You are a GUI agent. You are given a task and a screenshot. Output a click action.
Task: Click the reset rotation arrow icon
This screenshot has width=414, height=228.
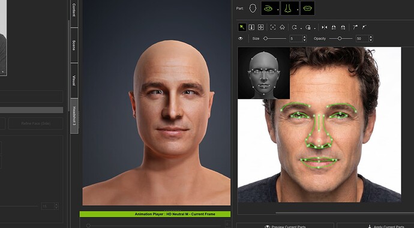coord(295,27)
